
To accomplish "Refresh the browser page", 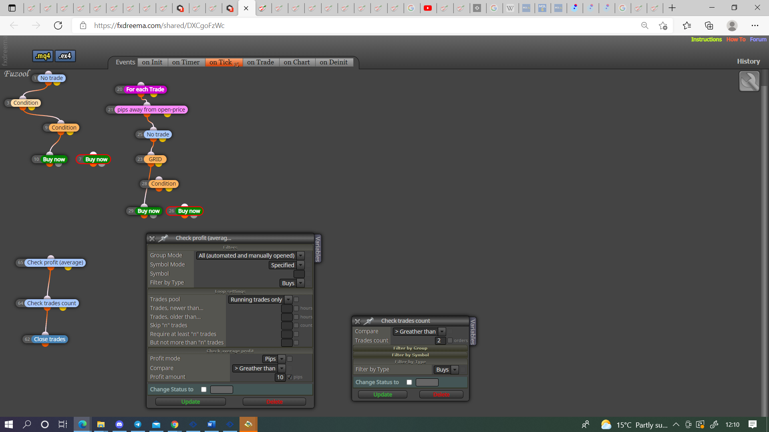I will click(58, 26).
